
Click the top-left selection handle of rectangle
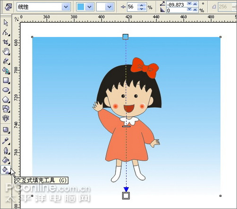pyautogui.click(x=32, y=37)
